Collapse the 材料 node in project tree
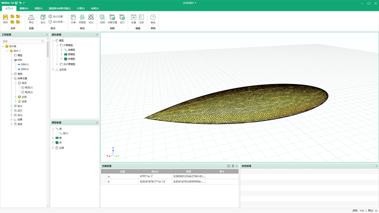This screenshot has height=213, width=379. (12, 60)
